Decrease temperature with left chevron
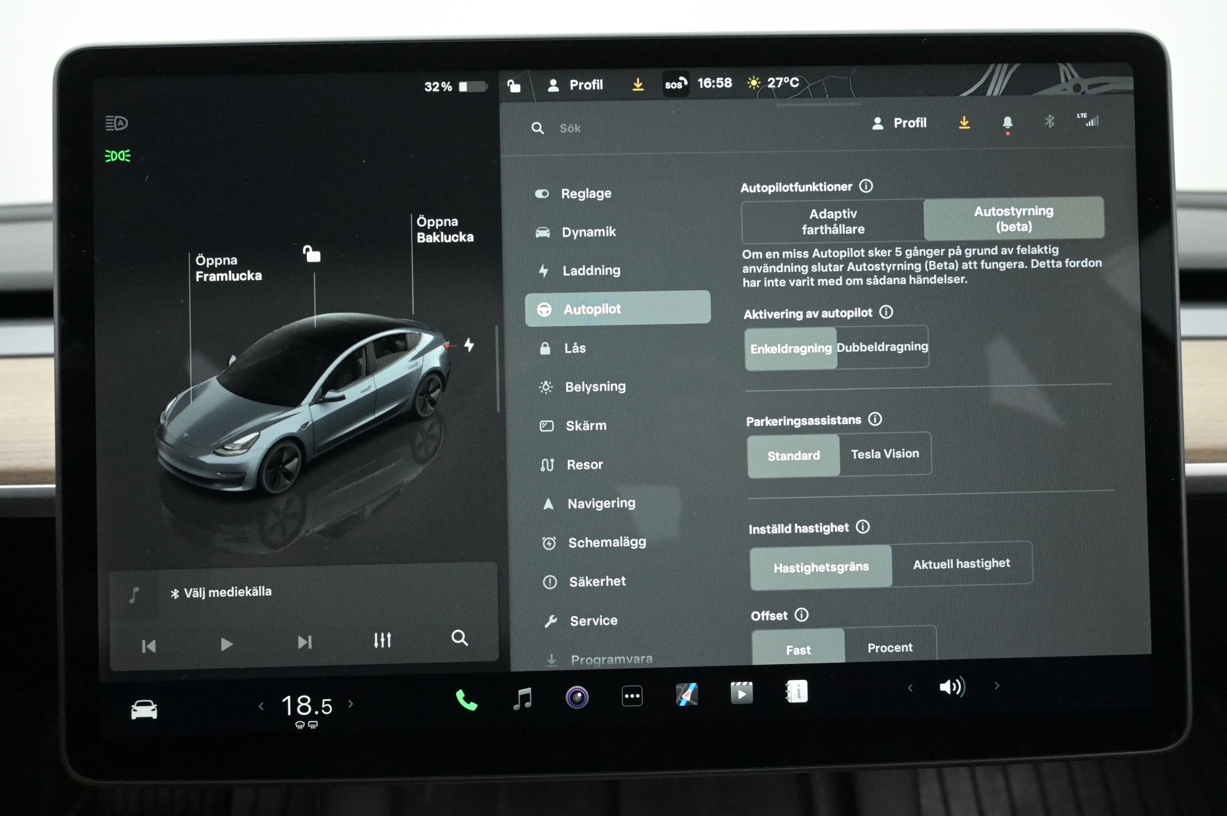 [261, 706]
